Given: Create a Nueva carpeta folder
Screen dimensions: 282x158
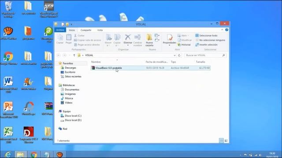Looking at the screenshot, I should (x=149, y=40).
